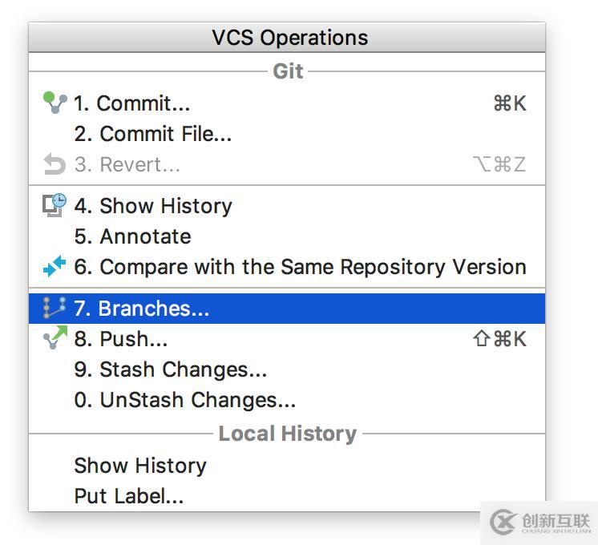This screenshot has height=545, width=598.
Task: Select Put Label... in Local History
Action: tap(287, 496)
